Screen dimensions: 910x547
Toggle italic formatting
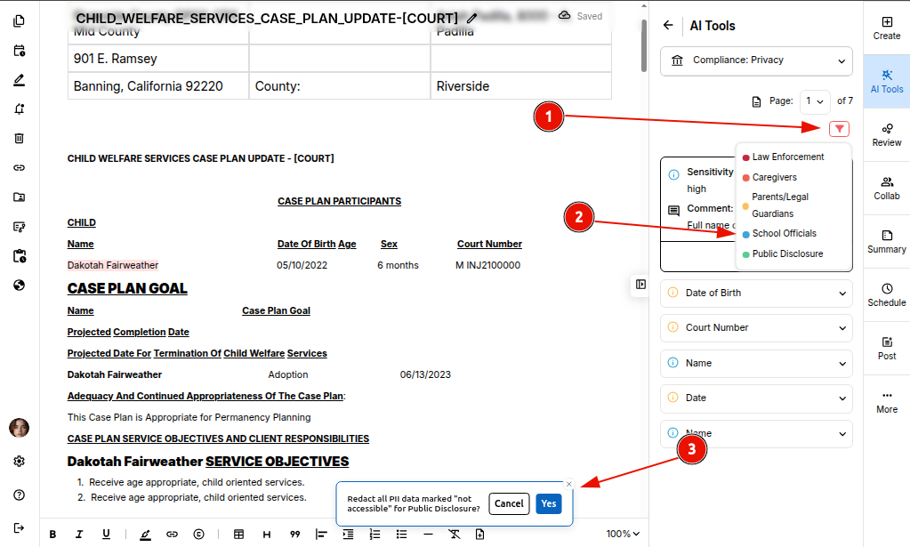tap(79, 534)
